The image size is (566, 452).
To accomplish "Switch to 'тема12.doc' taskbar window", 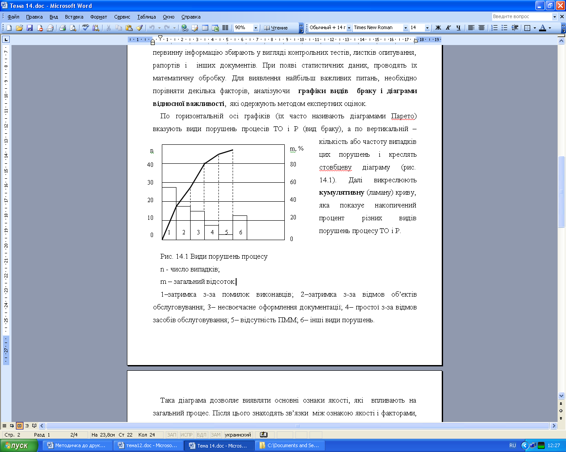I will pyautogui.click(x=149, y=445).
